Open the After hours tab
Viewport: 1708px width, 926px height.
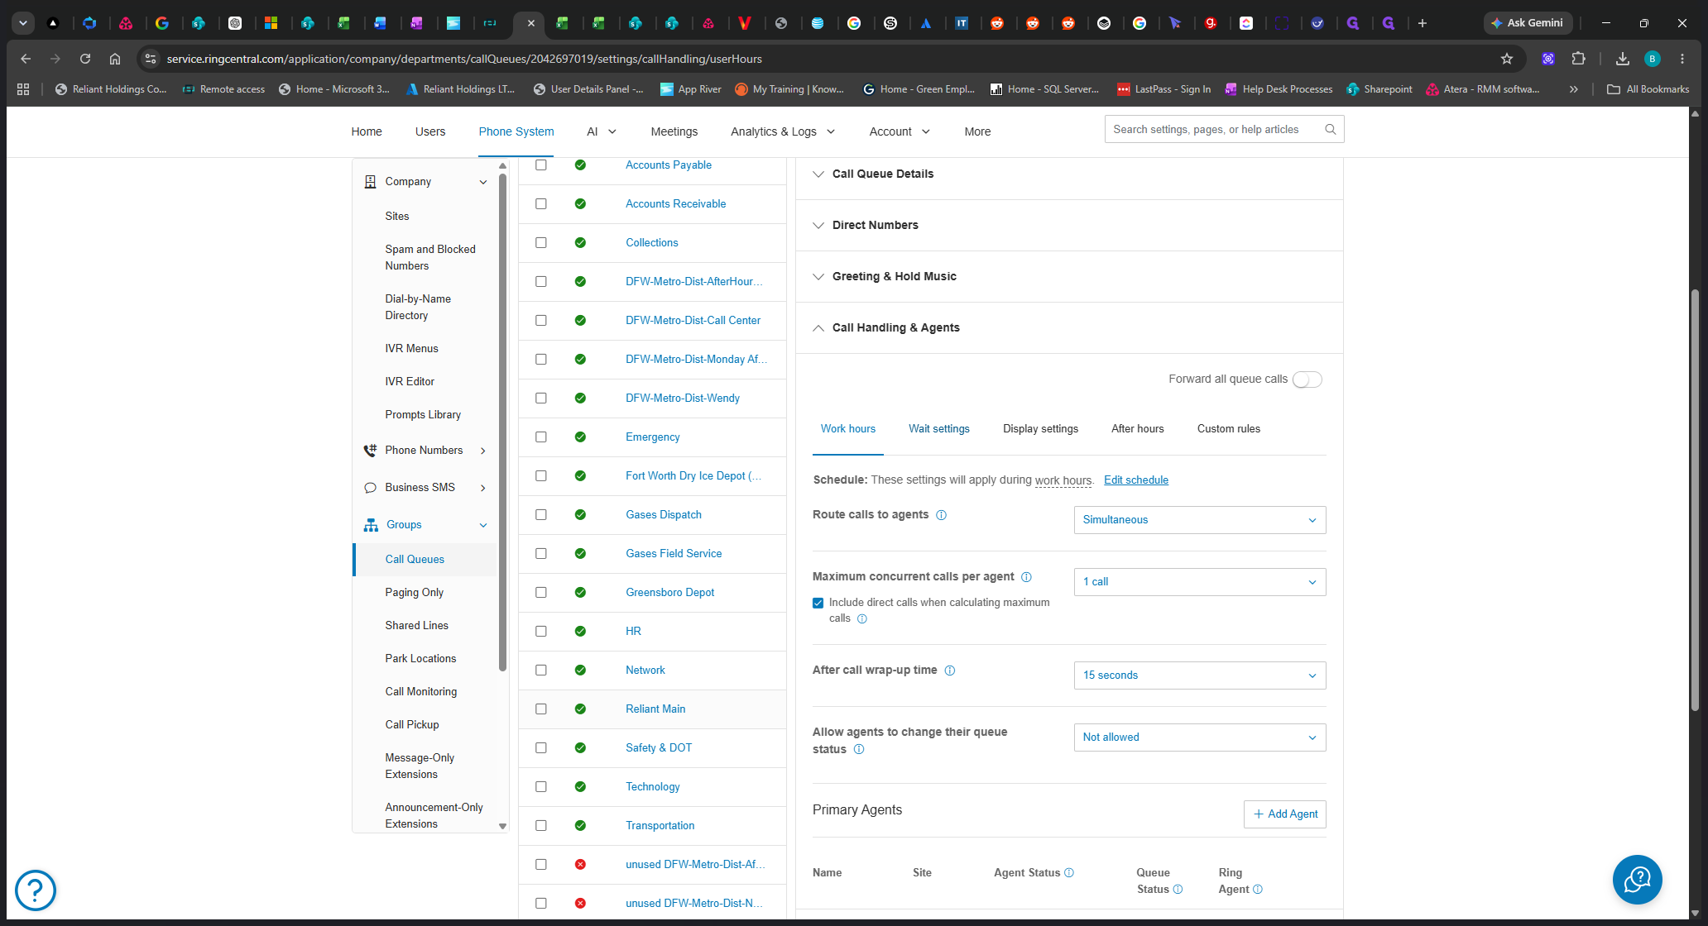pos(1138,429)
